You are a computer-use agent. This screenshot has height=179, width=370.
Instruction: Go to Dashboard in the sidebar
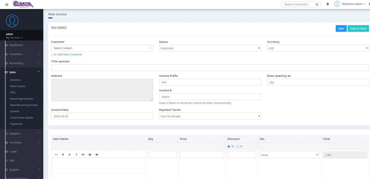pos(16,45)
